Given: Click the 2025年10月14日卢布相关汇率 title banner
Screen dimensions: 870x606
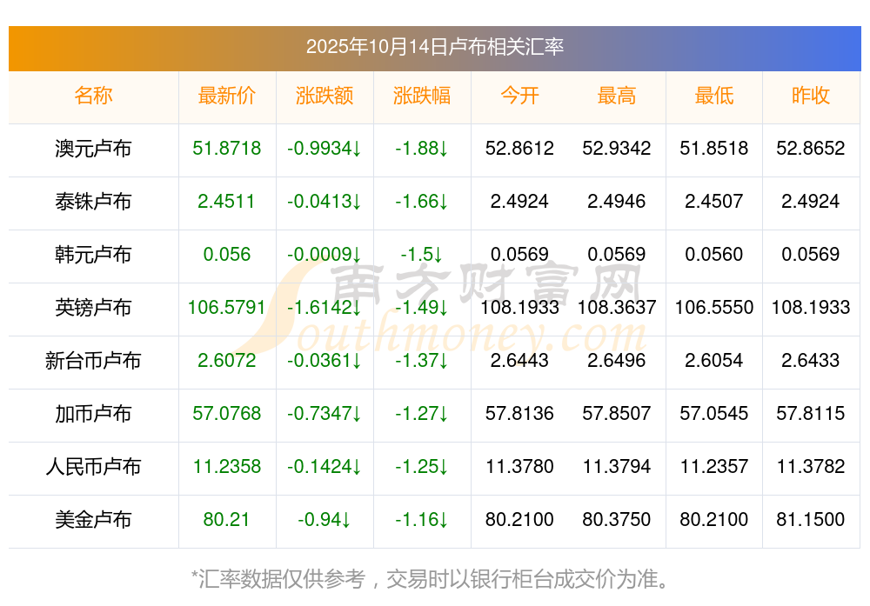Looking at the screenshot, I should [x=435, y=47].
